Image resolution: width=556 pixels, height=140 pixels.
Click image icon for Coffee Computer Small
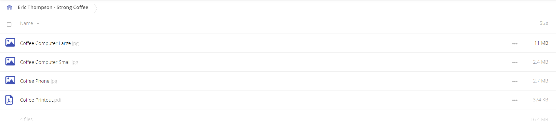click(x=10, y=61)
